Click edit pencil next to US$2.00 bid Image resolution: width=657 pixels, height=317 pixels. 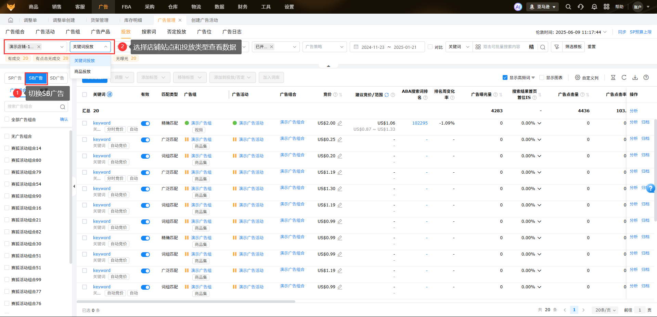pyautogui.click(x=340, y=123)
